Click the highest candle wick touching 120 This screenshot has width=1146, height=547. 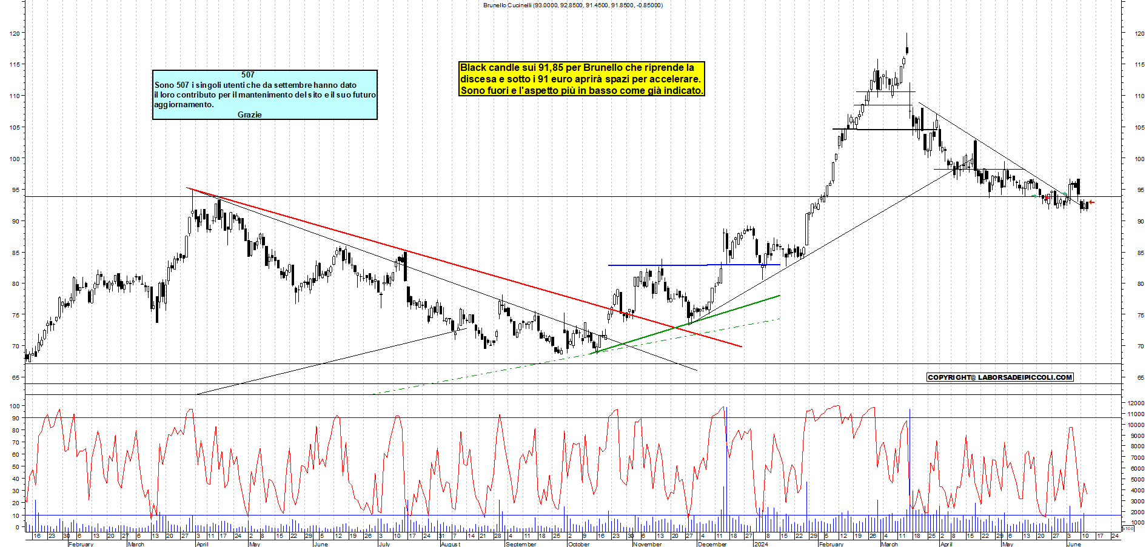[906, 40]
